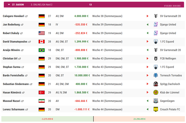Click the German flag in Christian Url row
Screen dimensions: 186x123
tap(42, 59)
